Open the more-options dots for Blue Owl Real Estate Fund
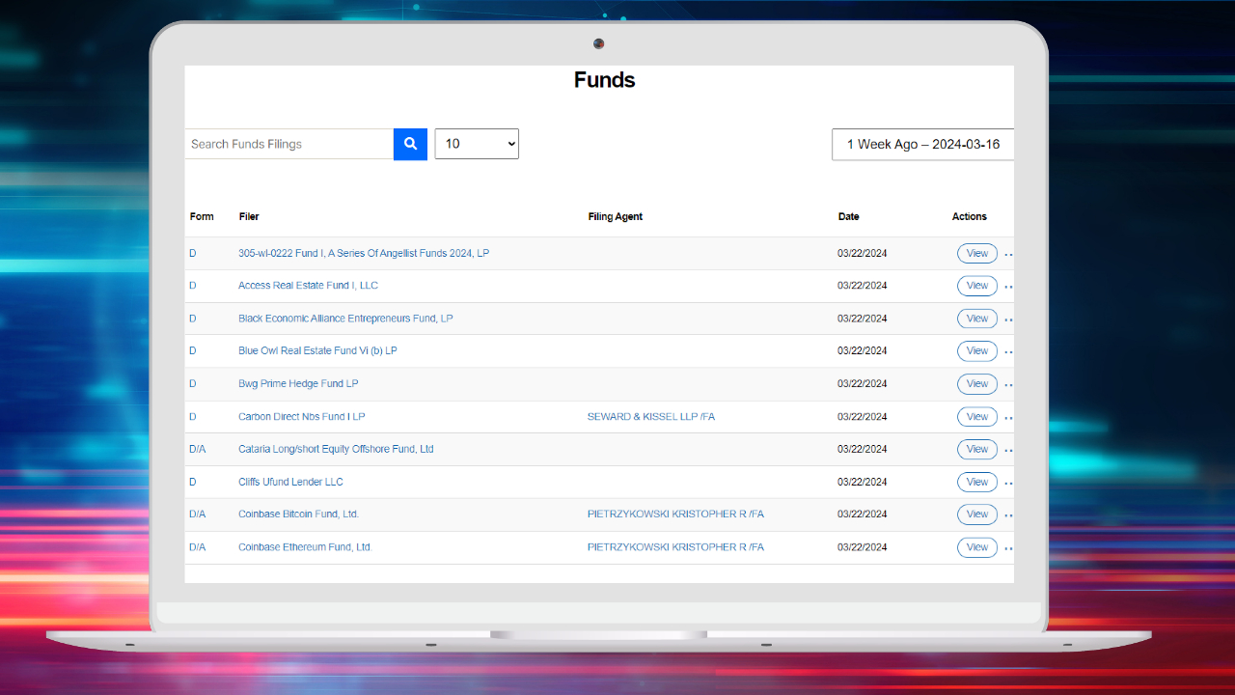1235x695 pixels. 1008,352
